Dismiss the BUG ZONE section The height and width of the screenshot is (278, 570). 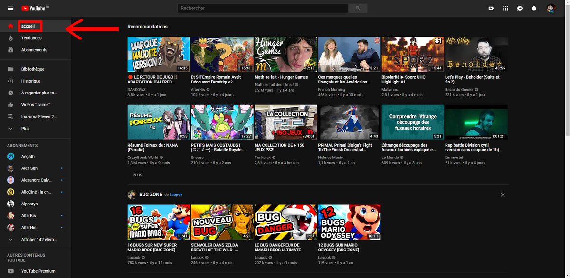[x=503, y=195]
